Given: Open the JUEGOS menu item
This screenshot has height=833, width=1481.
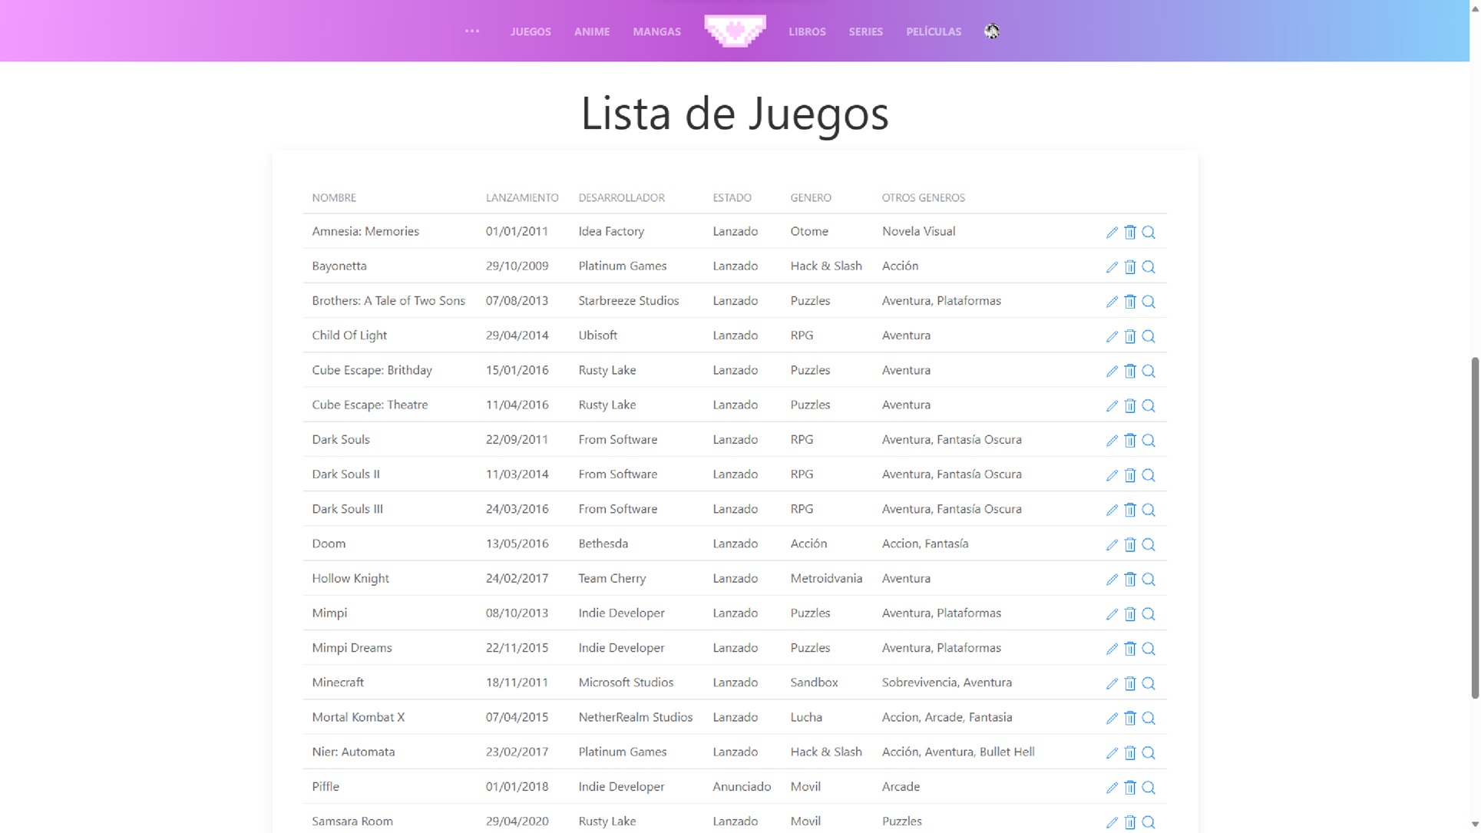Looking at the screenshot, I should point(530,31).
